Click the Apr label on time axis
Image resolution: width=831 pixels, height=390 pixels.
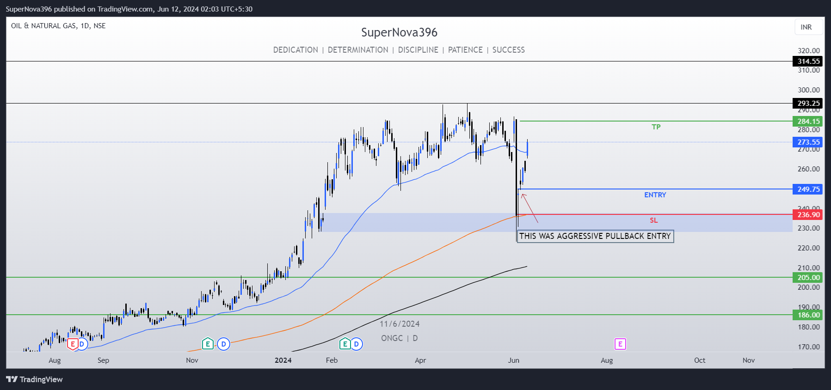click(420, 360)
